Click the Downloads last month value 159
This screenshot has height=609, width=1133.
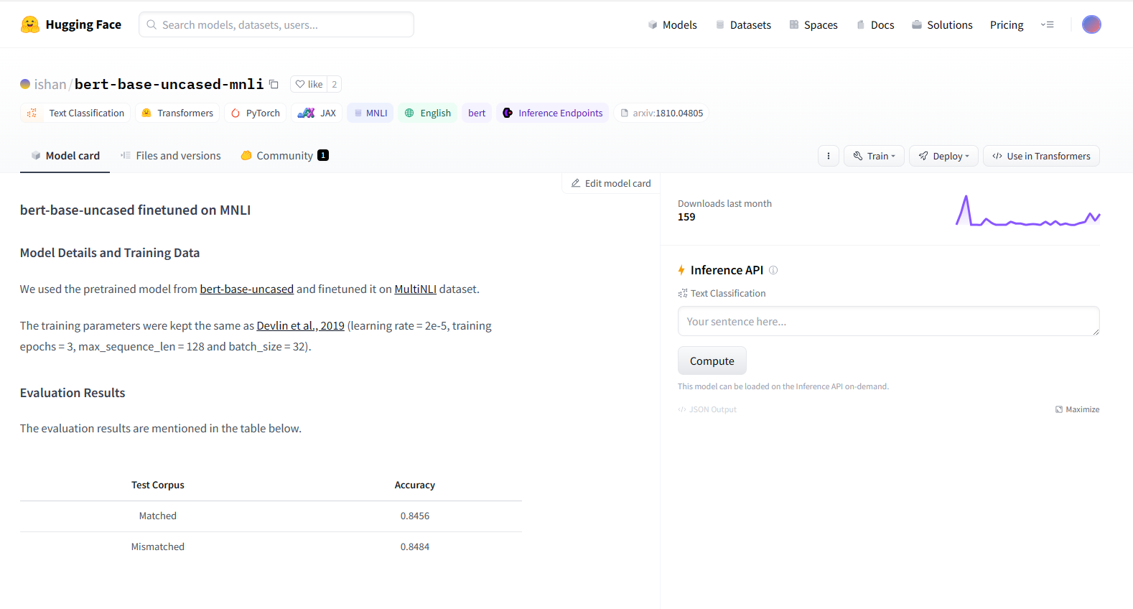pos(686,217)
